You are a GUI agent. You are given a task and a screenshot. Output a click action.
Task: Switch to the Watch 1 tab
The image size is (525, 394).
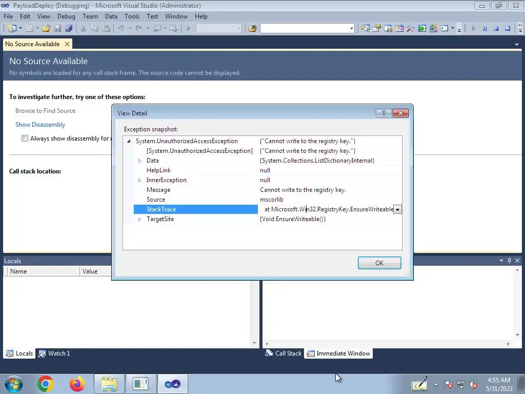tap(54, 353)
